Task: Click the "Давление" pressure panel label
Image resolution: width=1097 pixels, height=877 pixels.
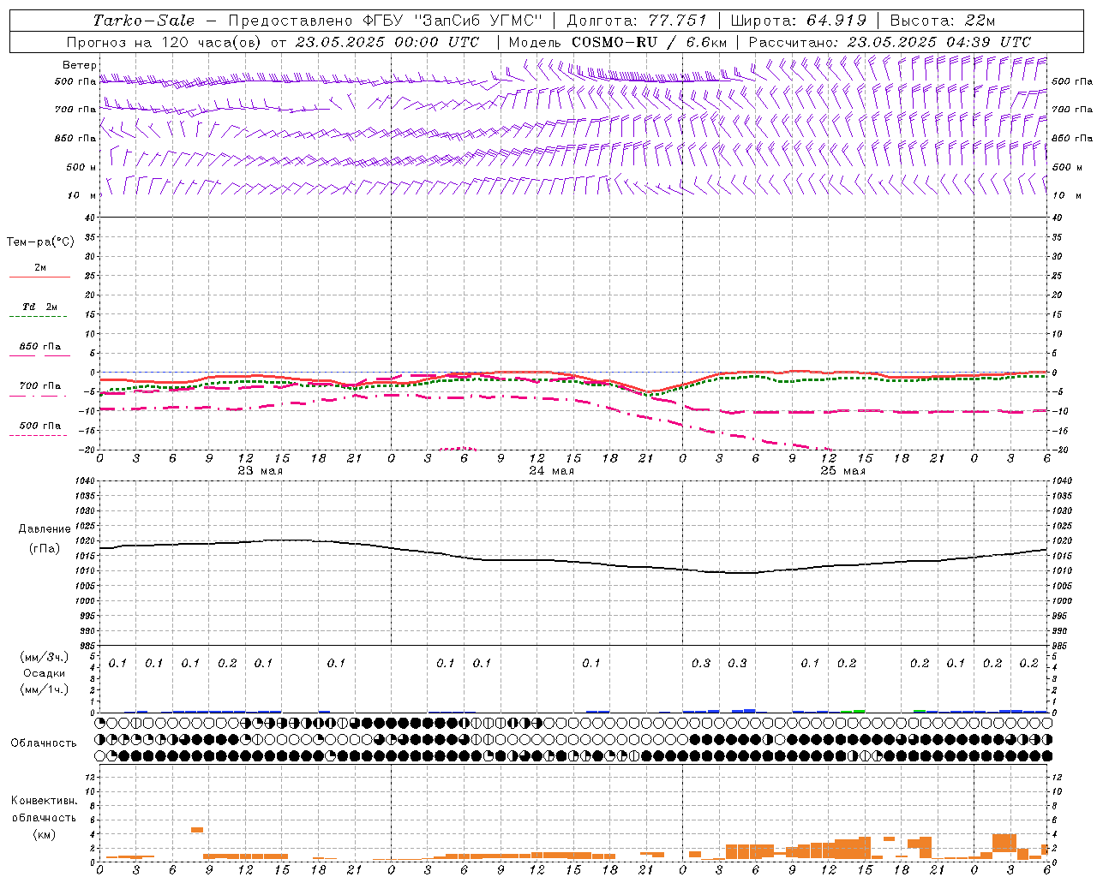Action: coord(45,529)
